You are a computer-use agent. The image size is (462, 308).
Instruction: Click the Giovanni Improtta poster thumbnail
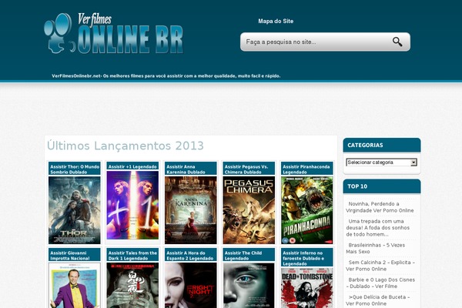75,286
